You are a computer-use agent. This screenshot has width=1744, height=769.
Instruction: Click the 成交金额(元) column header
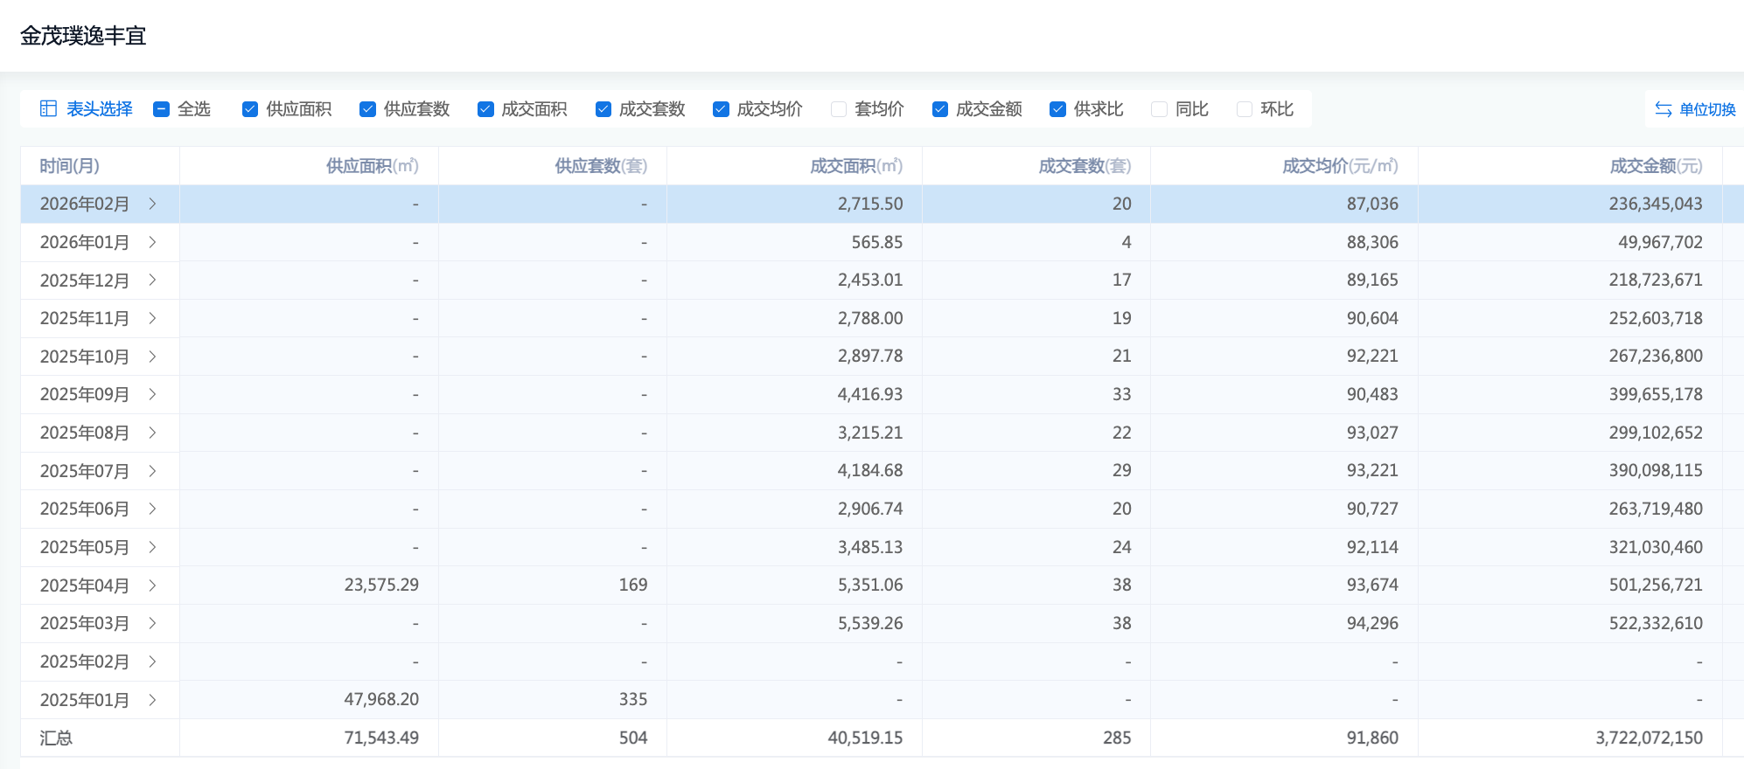(x=1655, y=166)
